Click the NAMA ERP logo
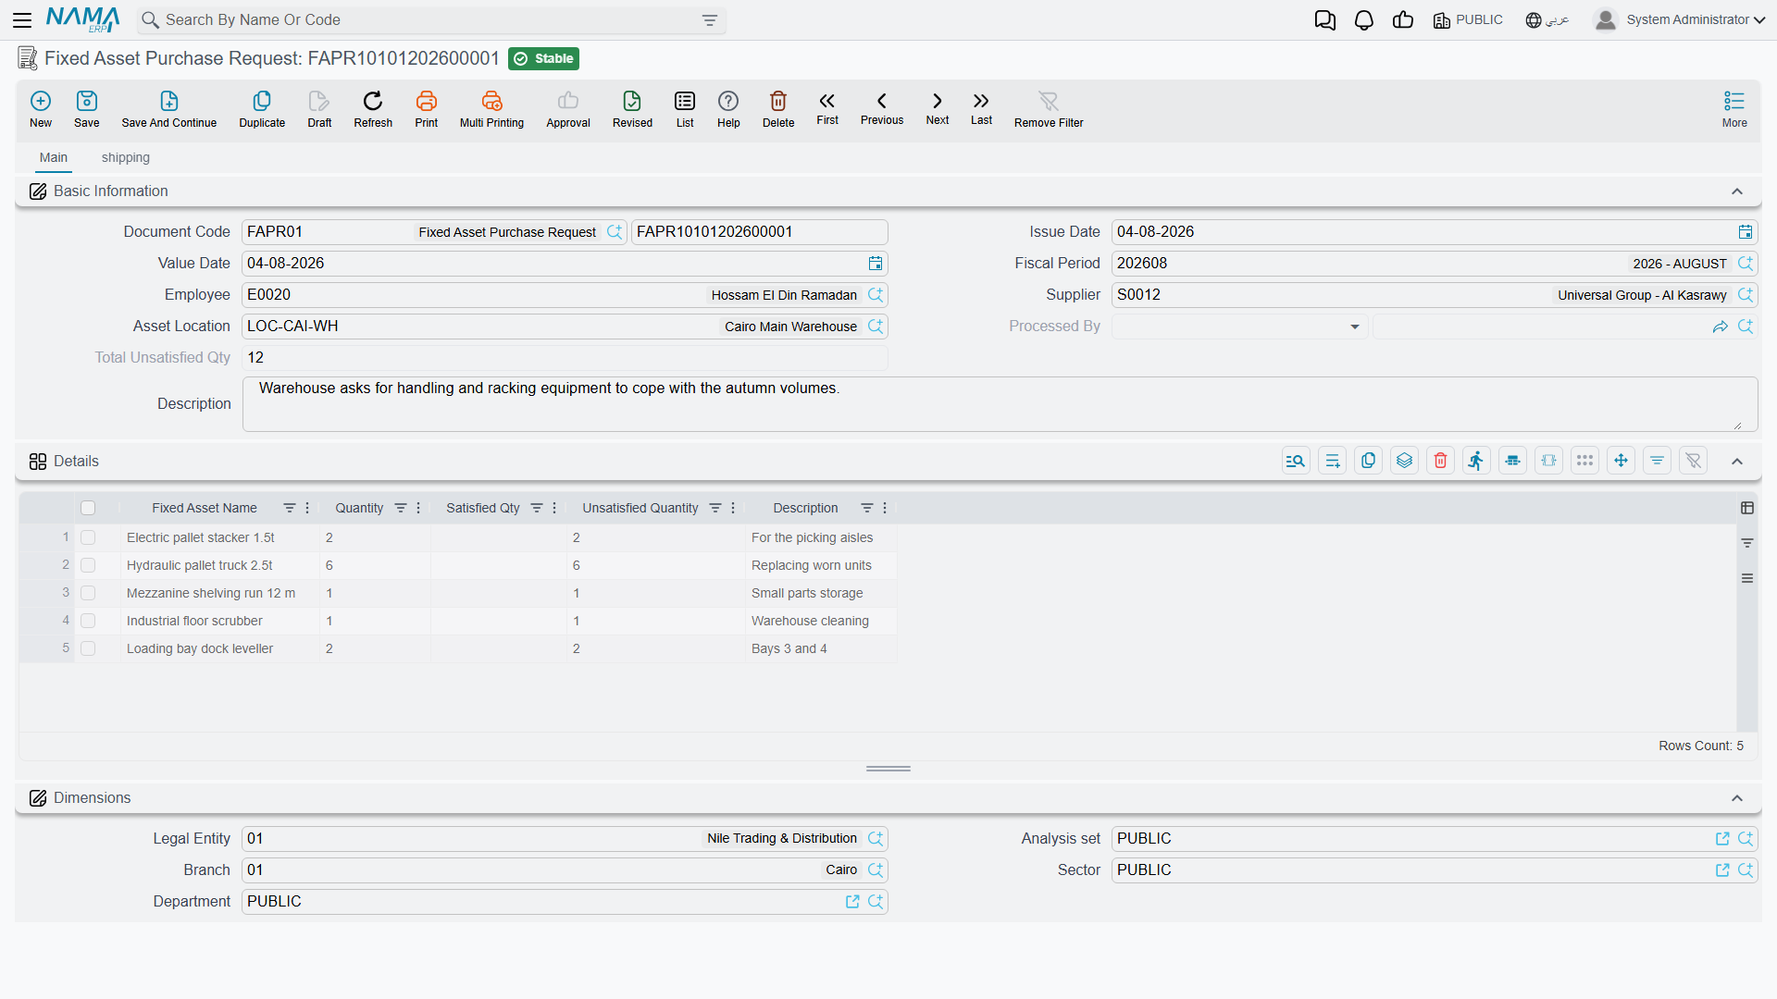Image resolution: width=1777 pixels, height=999 pixels. coord(82,19)
